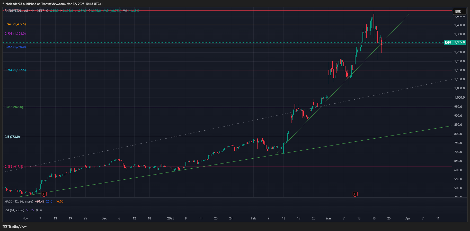Open the earnings marker near Mar 13
Image resolution: width=470 pixels, height=231 pixels.
point(355,194)
